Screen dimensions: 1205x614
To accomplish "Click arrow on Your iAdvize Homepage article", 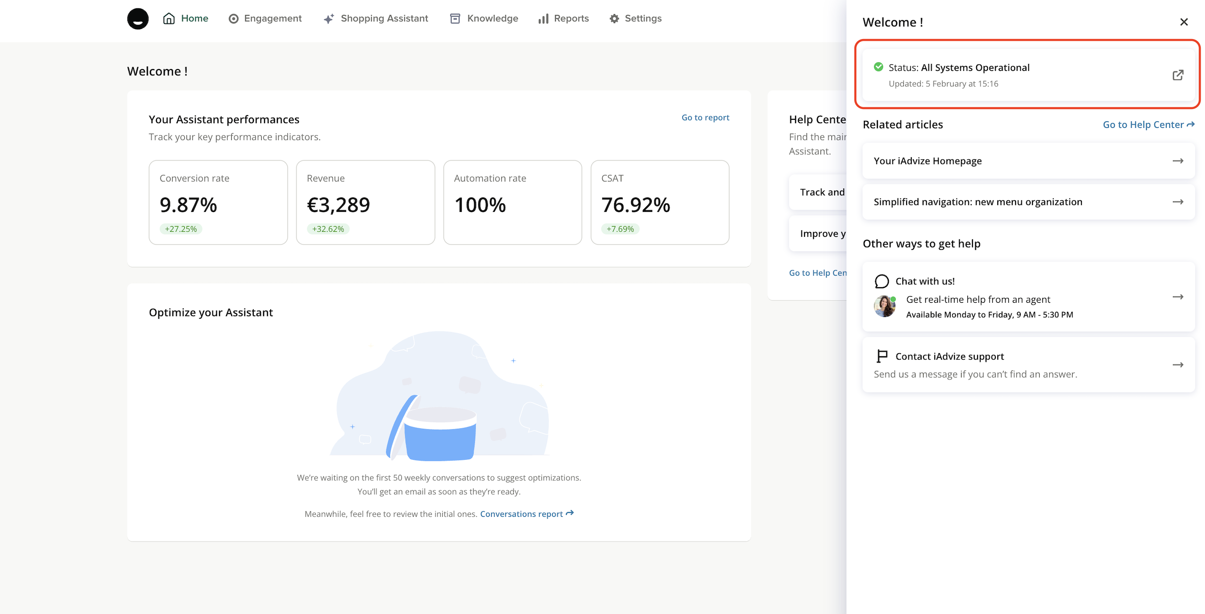I will pyautogui.click(x=1177, y=161).
